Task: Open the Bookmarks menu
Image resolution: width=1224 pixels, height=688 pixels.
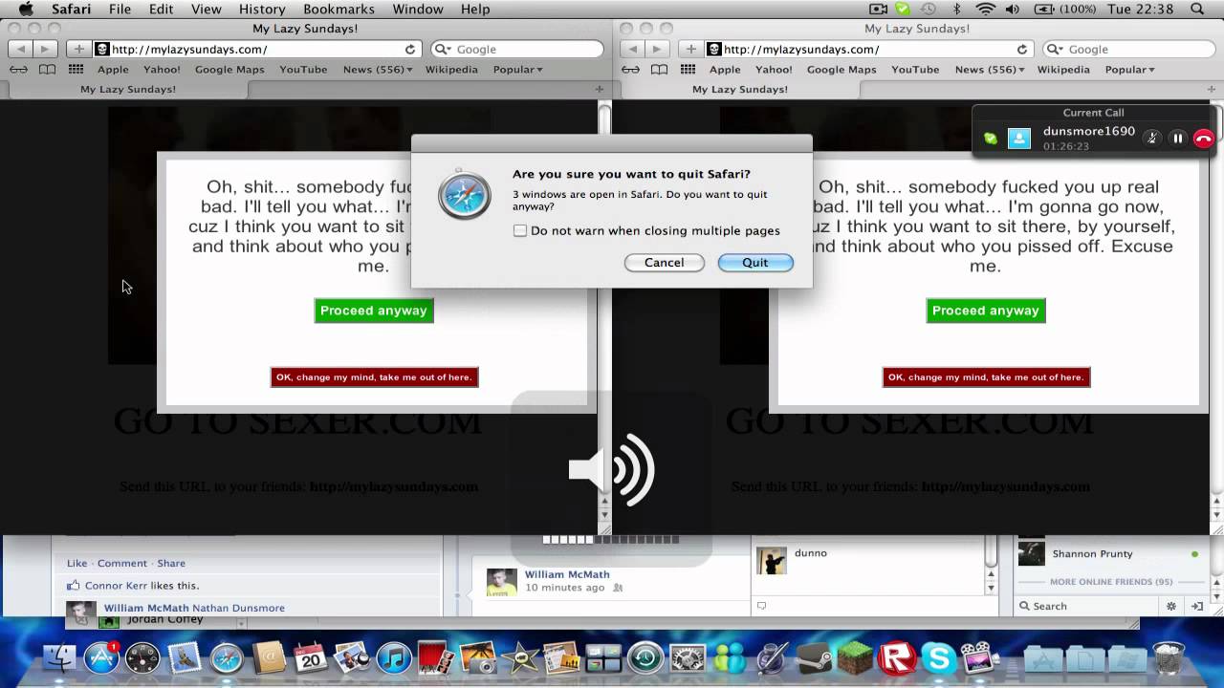Action: point(339,9)
